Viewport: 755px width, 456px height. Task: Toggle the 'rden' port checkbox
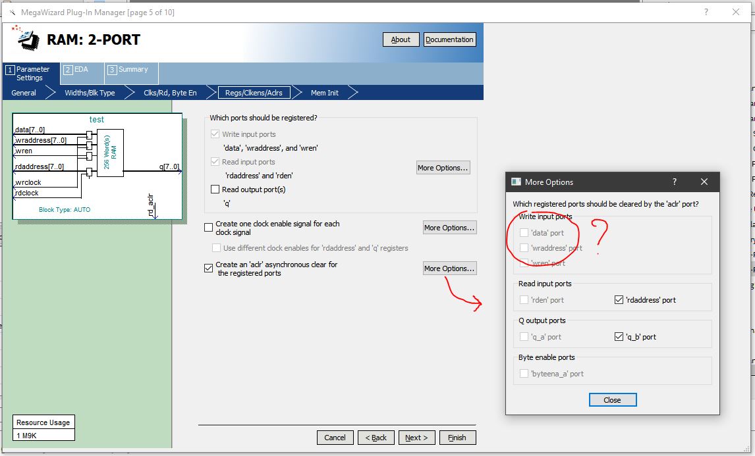click(524, 300)
